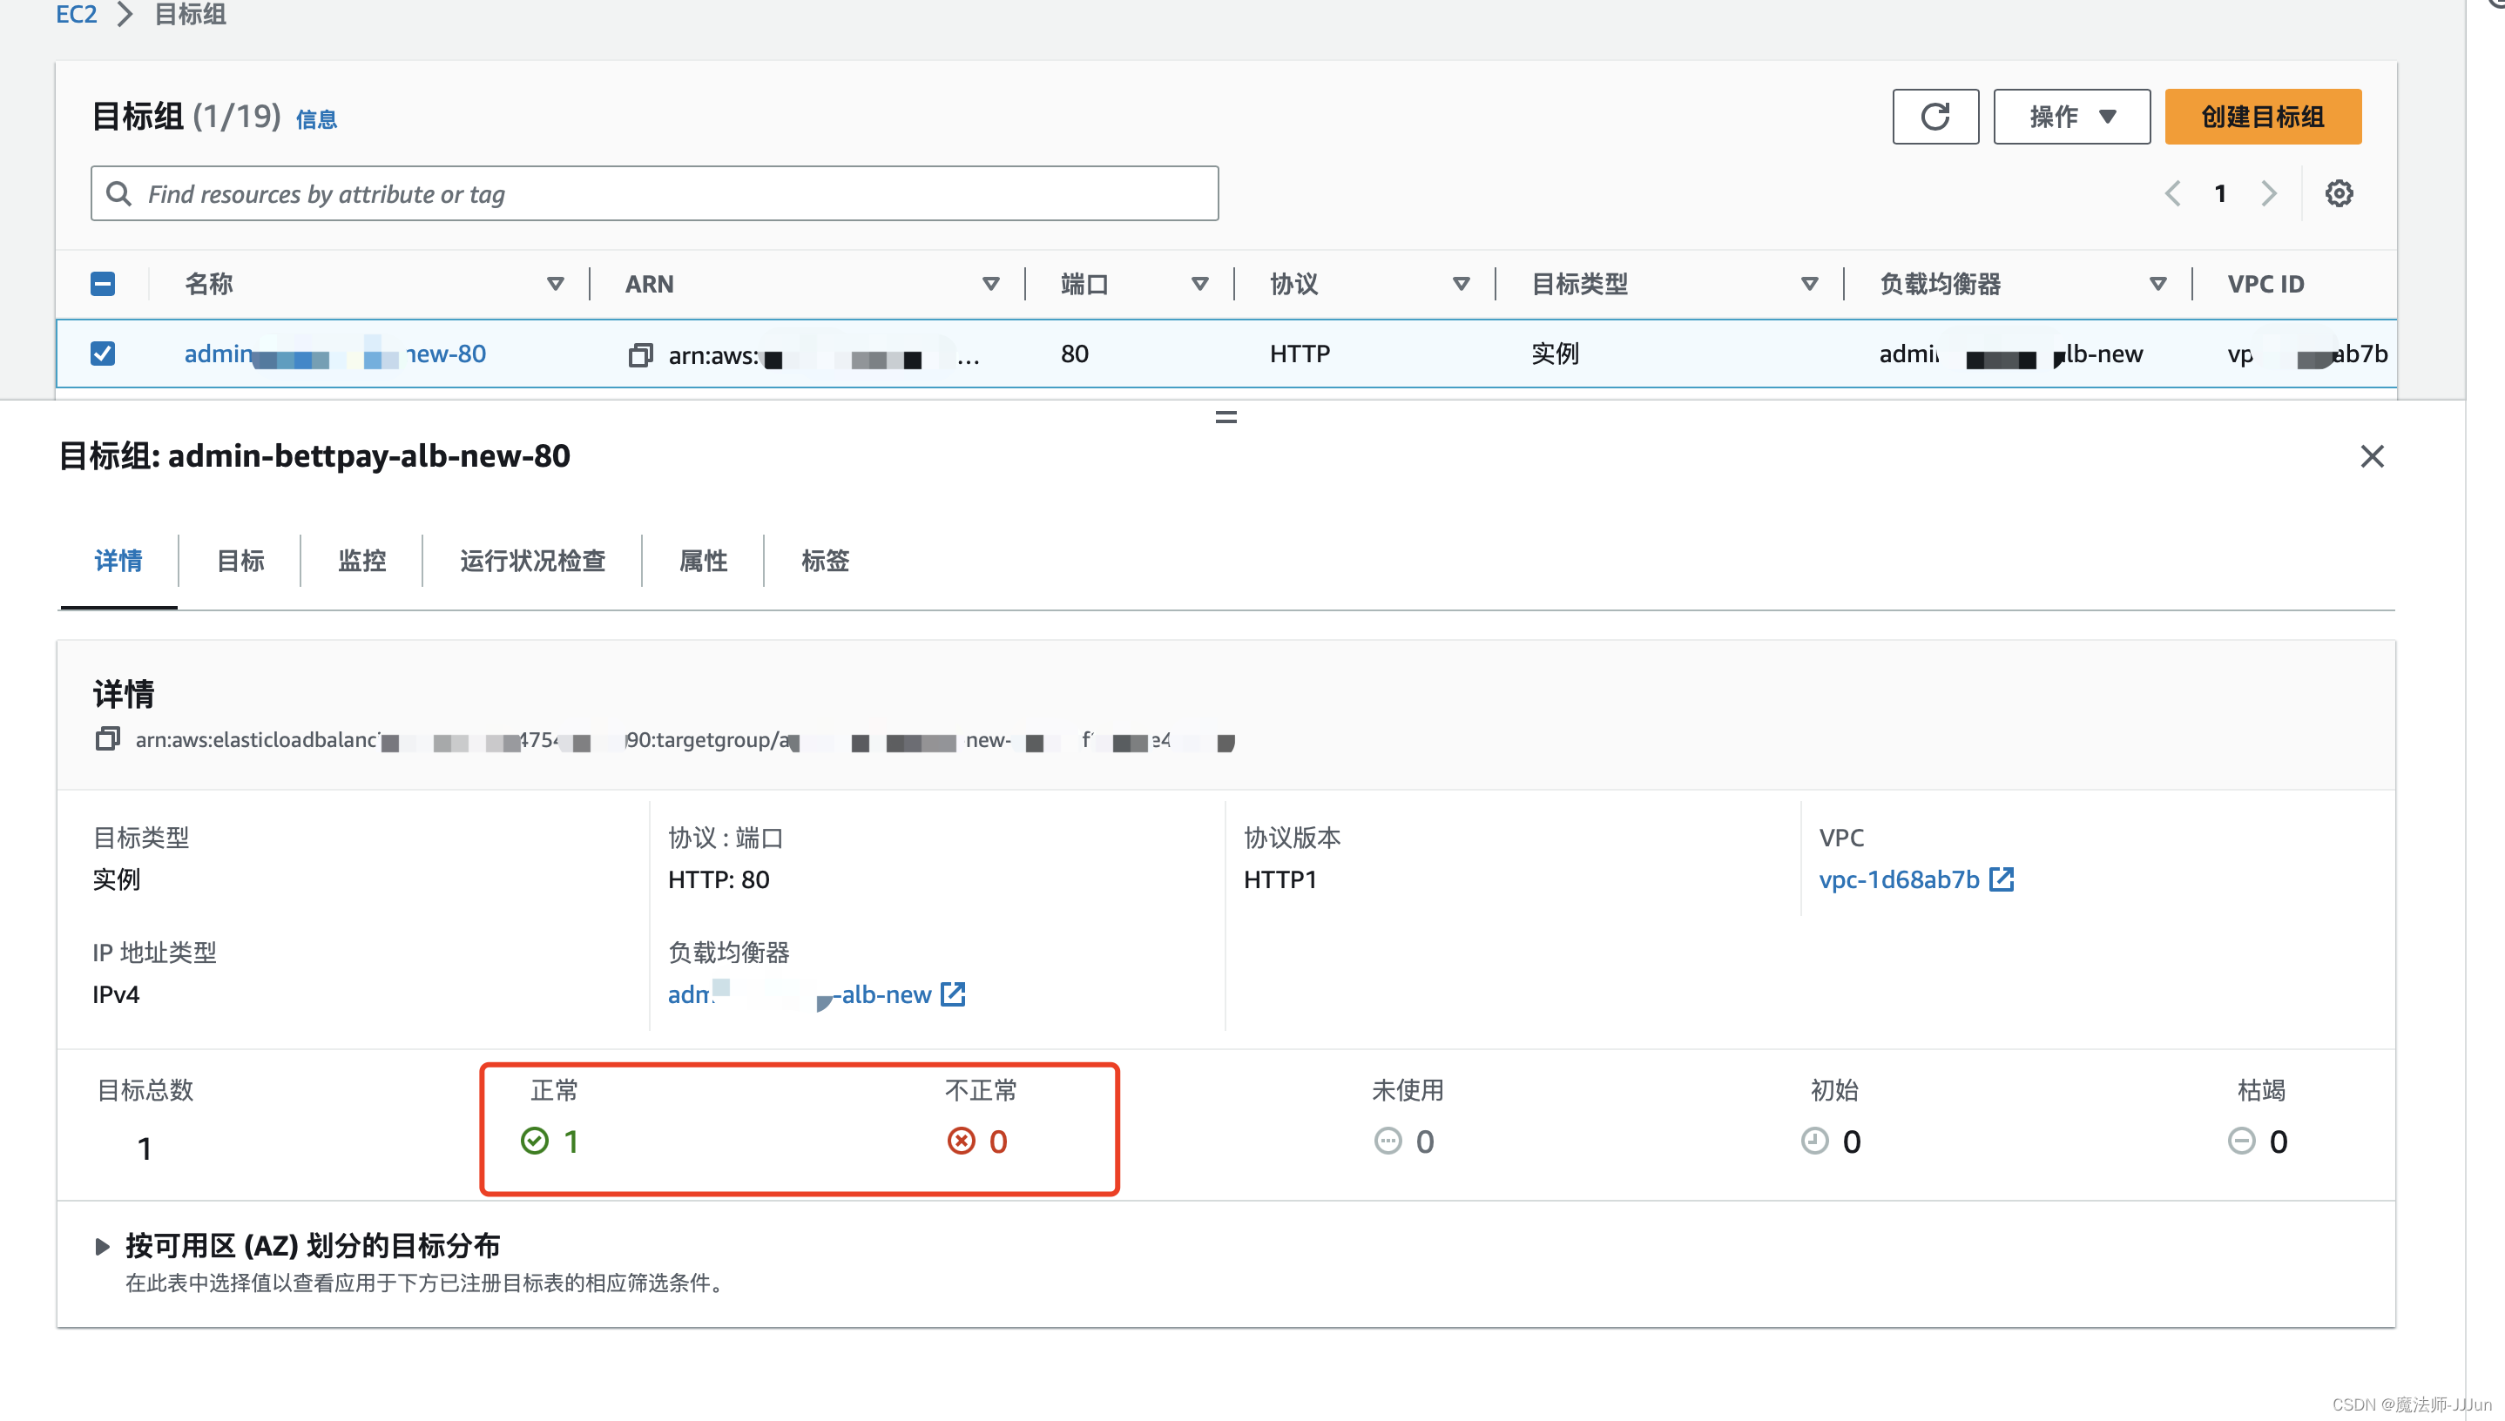Open the vpc-1d68ab7b link
The image size is (2505, 1421).
[1899, 879]
